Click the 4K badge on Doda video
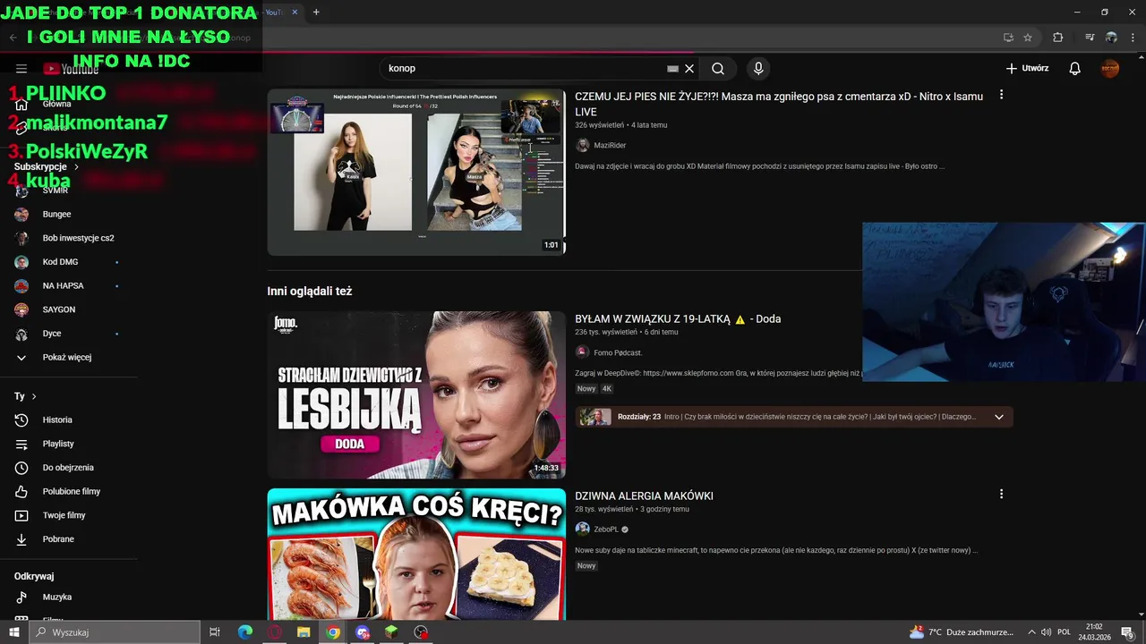This screenshot has height=644, width=1146. point(607,388)
